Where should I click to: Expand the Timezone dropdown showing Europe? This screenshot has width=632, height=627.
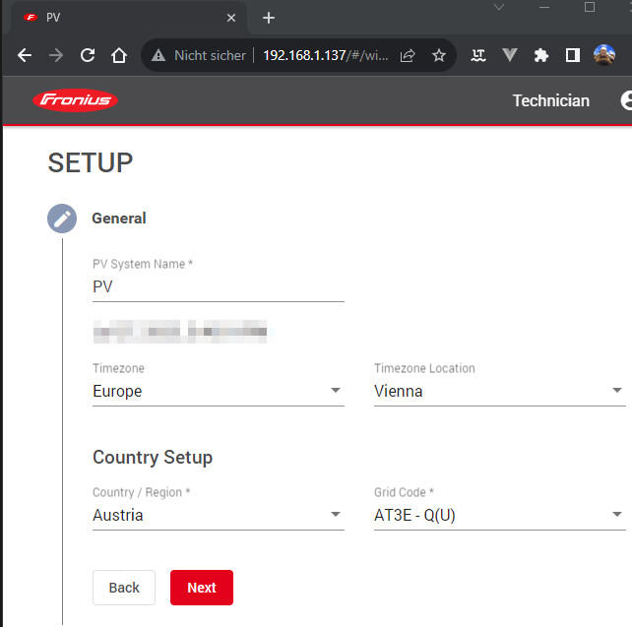point(218,391)
